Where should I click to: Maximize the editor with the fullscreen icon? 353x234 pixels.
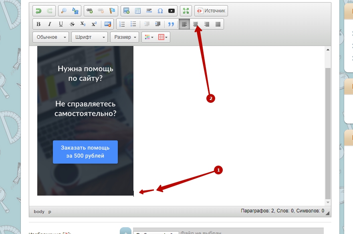click(186, 11)
